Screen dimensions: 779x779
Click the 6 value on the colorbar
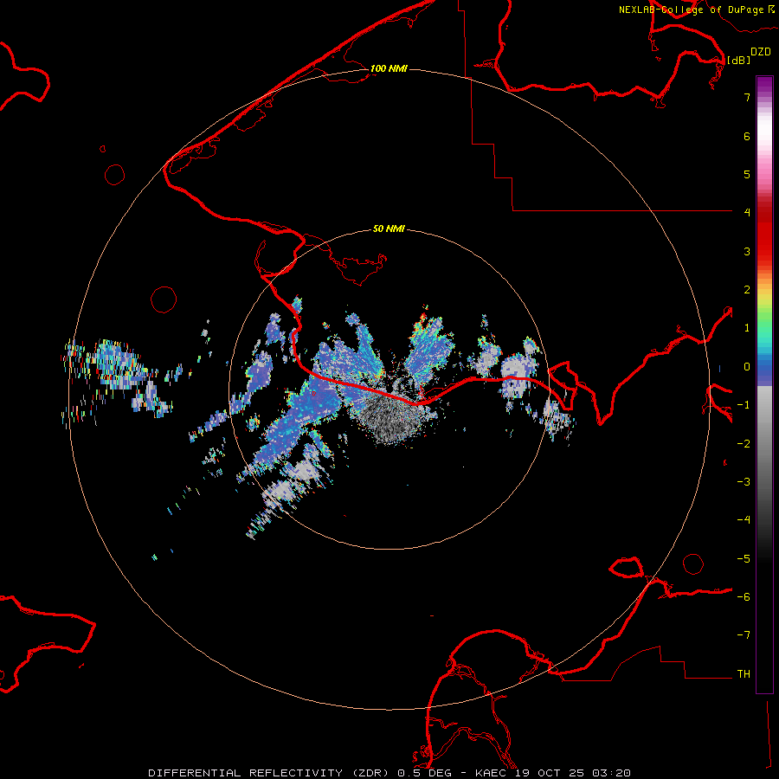(x=747, y=136)
